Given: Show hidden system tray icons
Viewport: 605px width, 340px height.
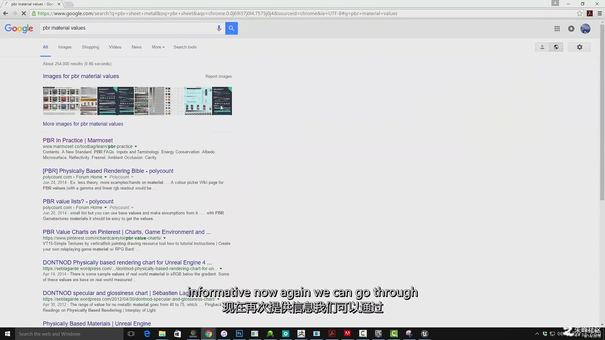Looking at the screenshot, I should [x=537, y=334].
